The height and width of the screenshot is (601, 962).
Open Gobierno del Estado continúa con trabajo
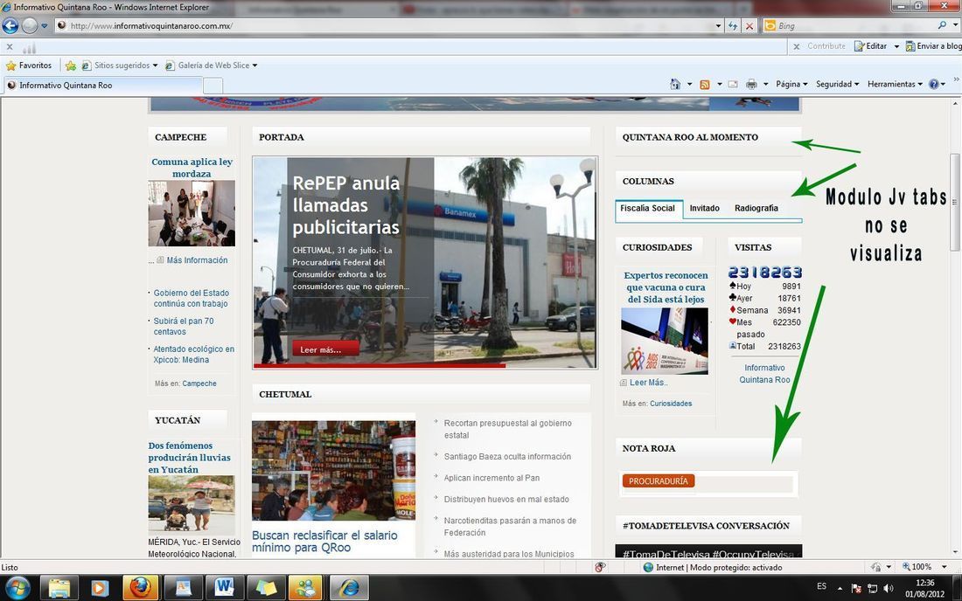(191, 299)
